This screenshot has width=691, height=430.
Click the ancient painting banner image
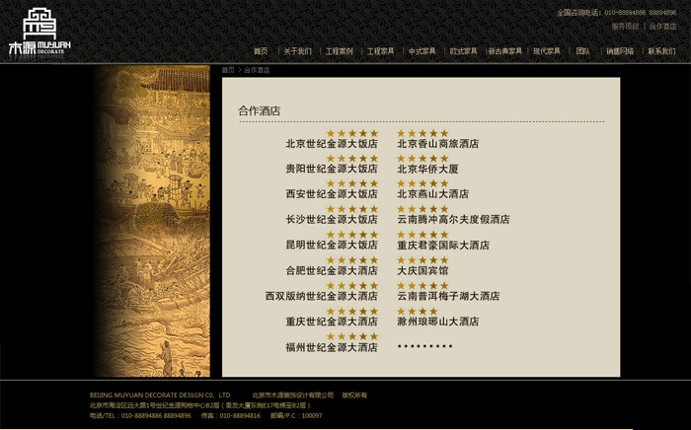pyautogui.click(x=151, y=221)
